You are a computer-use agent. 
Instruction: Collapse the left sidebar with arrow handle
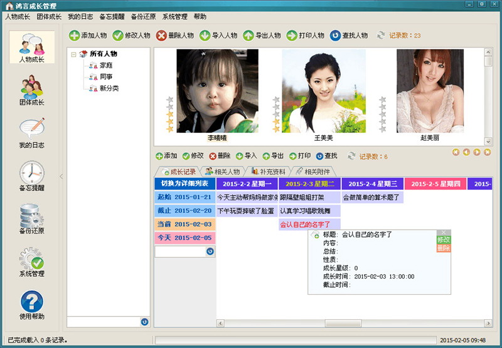click(61, 176)
